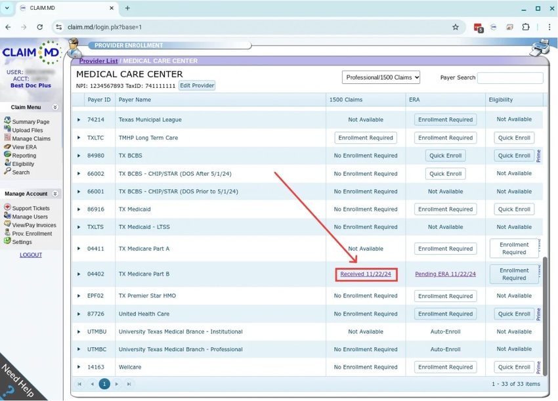This screenshot has width=558, height=401.
Task: Click the LOGOUT link
Action: click(31, 255)
